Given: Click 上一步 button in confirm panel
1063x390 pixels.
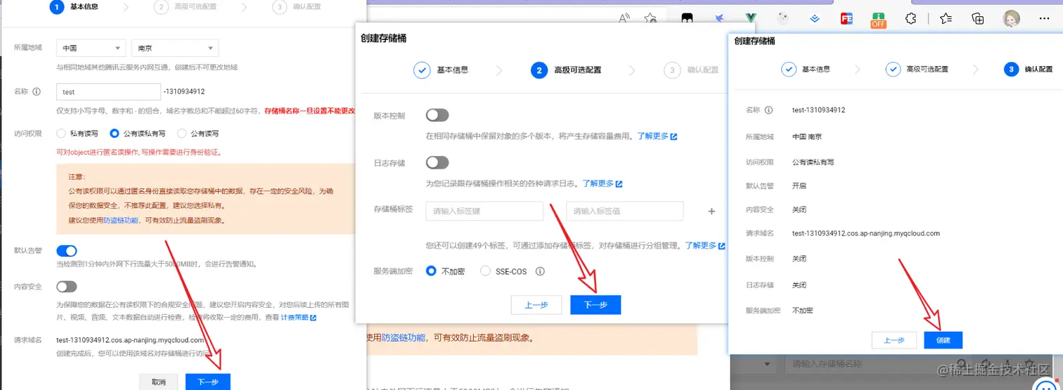Looking at the screenshot, I should click(x=894, y=340).
